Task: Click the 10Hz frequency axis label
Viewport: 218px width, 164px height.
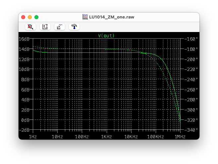Action: pos(57,137)
